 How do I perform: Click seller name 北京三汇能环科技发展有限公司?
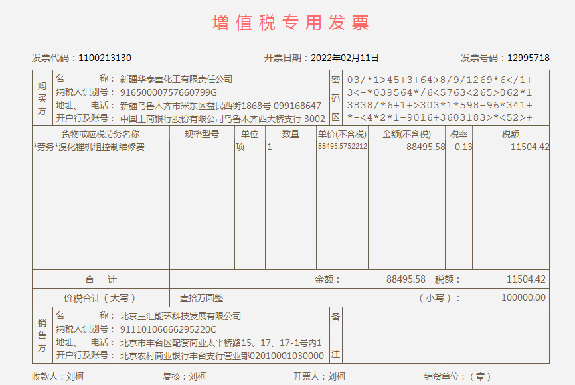[x=181, y=316]
